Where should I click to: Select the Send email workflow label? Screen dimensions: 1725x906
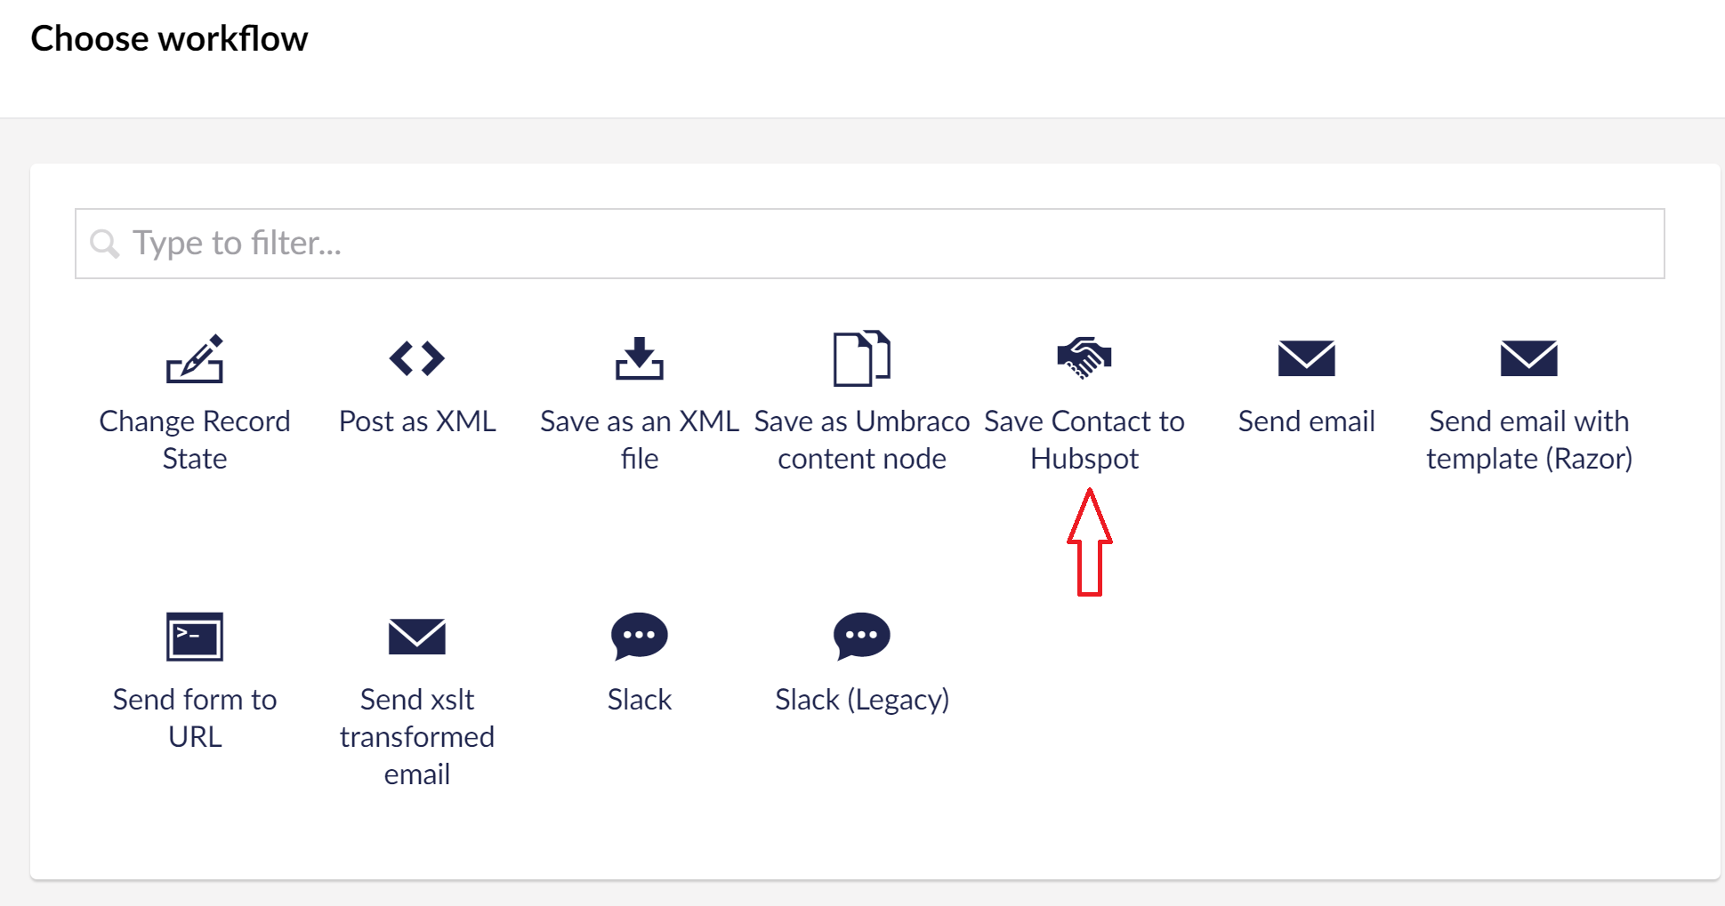click(x=1306, y=421)
